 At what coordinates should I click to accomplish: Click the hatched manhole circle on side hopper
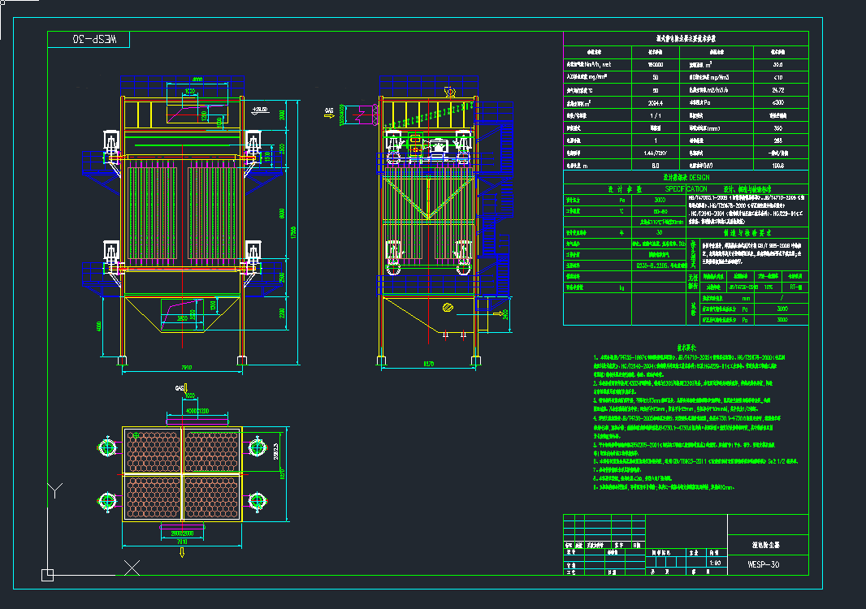click(x=446, y=307)
